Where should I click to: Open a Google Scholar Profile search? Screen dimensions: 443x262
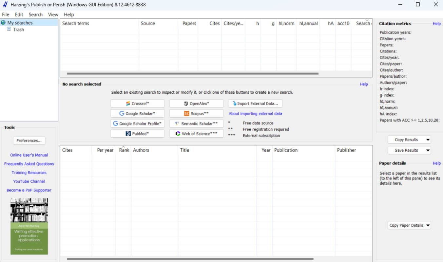137,124
